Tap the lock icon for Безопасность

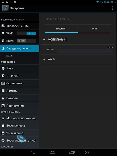pyautogui.click(x=3, y=126)
